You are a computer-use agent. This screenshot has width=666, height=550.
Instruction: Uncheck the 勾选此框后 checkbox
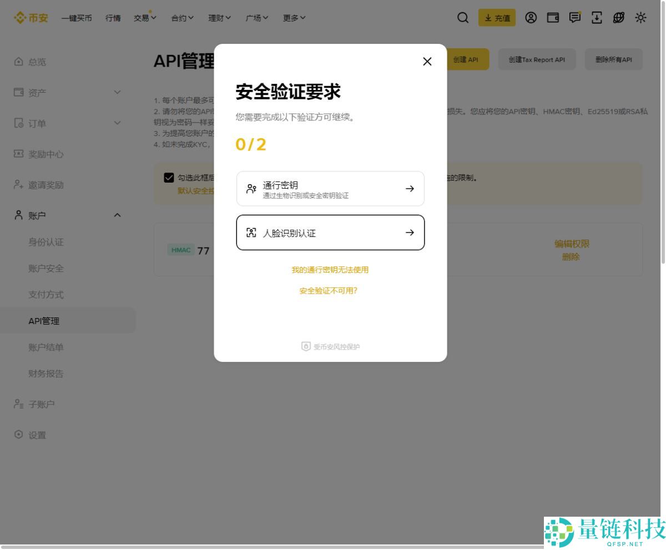169,177
